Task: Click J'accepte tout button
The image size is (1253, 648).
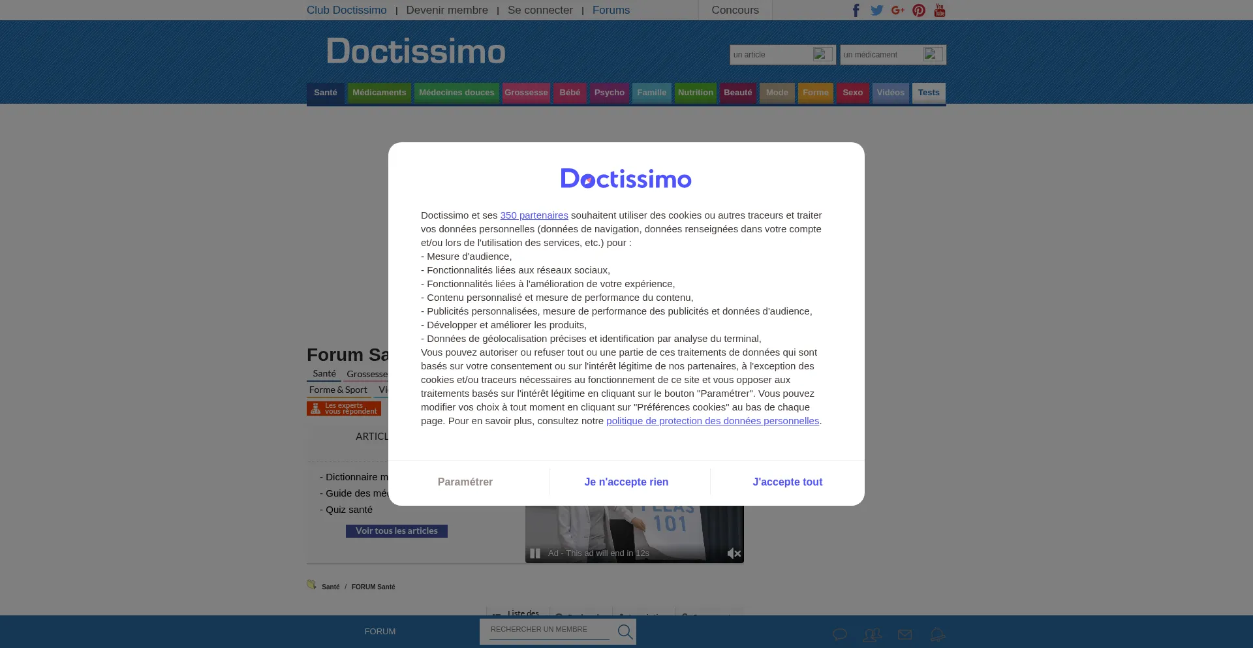Action: point(788,482)
